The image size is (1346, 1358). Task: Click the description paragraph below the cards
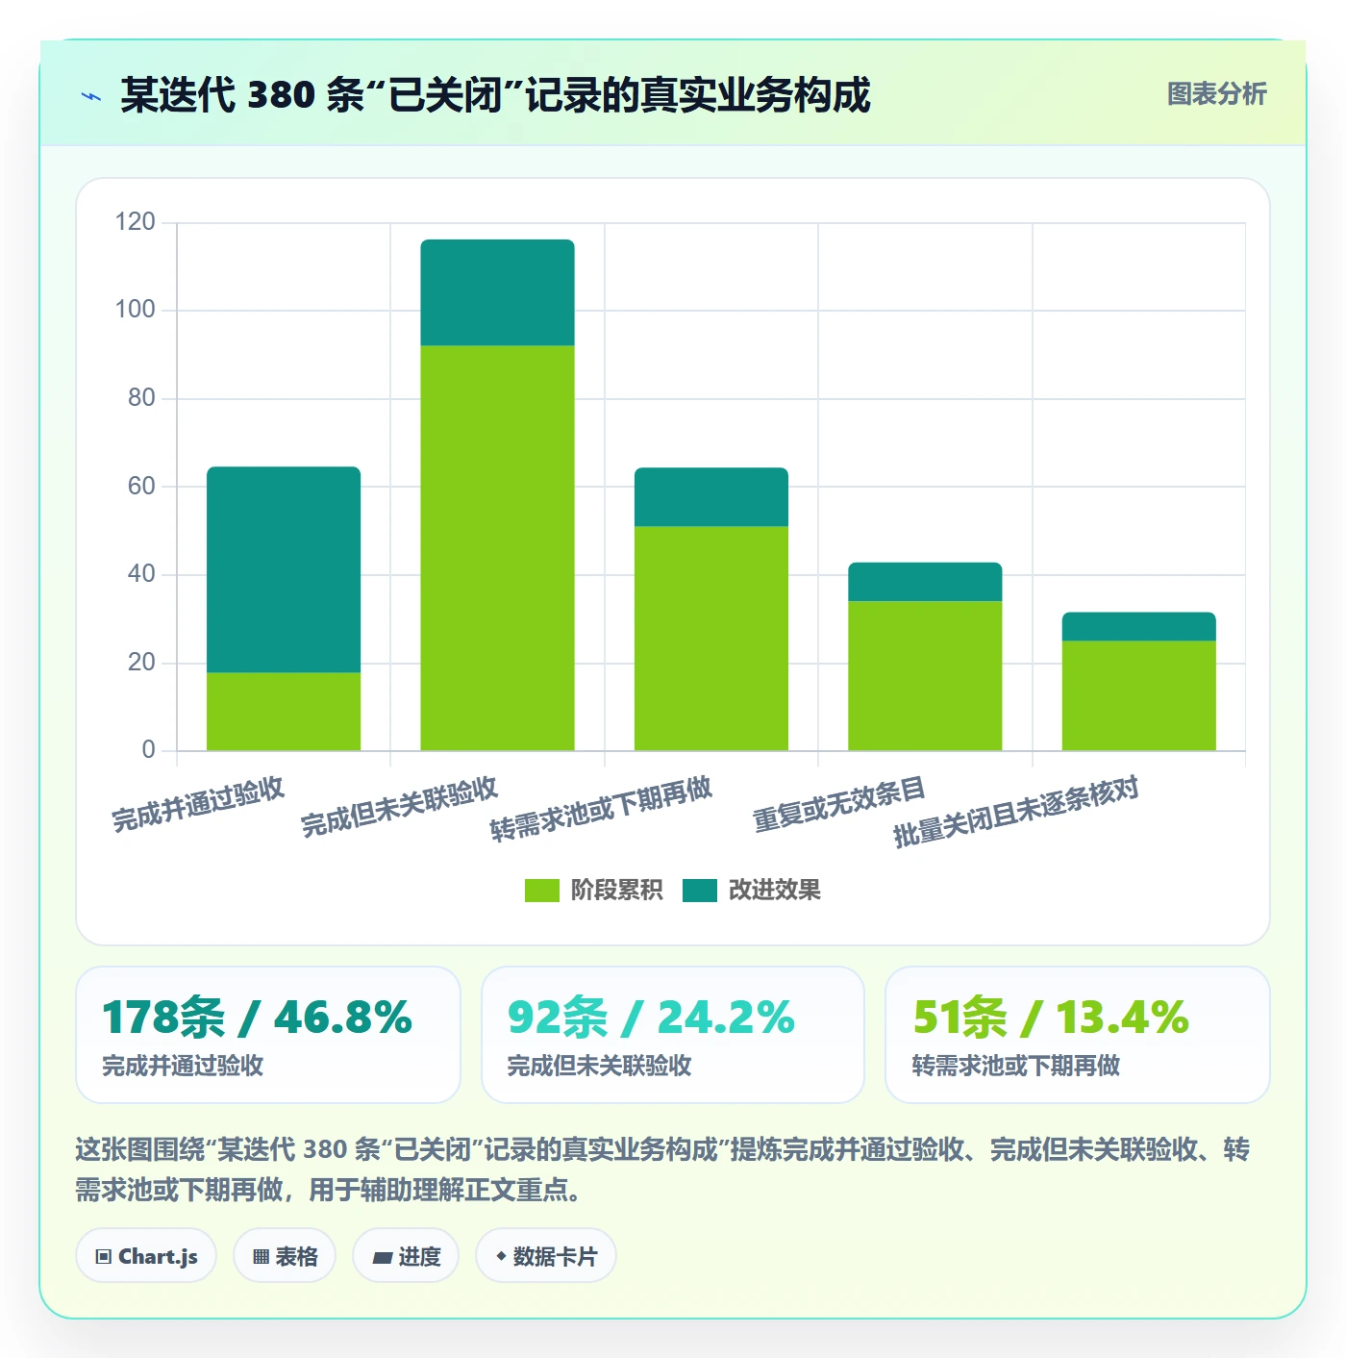pyautogui.click(x=662, y=1169)
